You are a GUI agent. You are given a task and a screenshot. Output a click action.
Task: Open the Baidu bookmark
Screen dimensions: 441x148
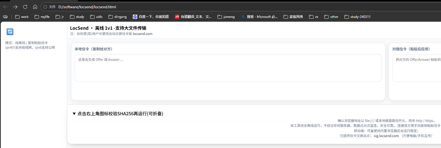[151, 17]
